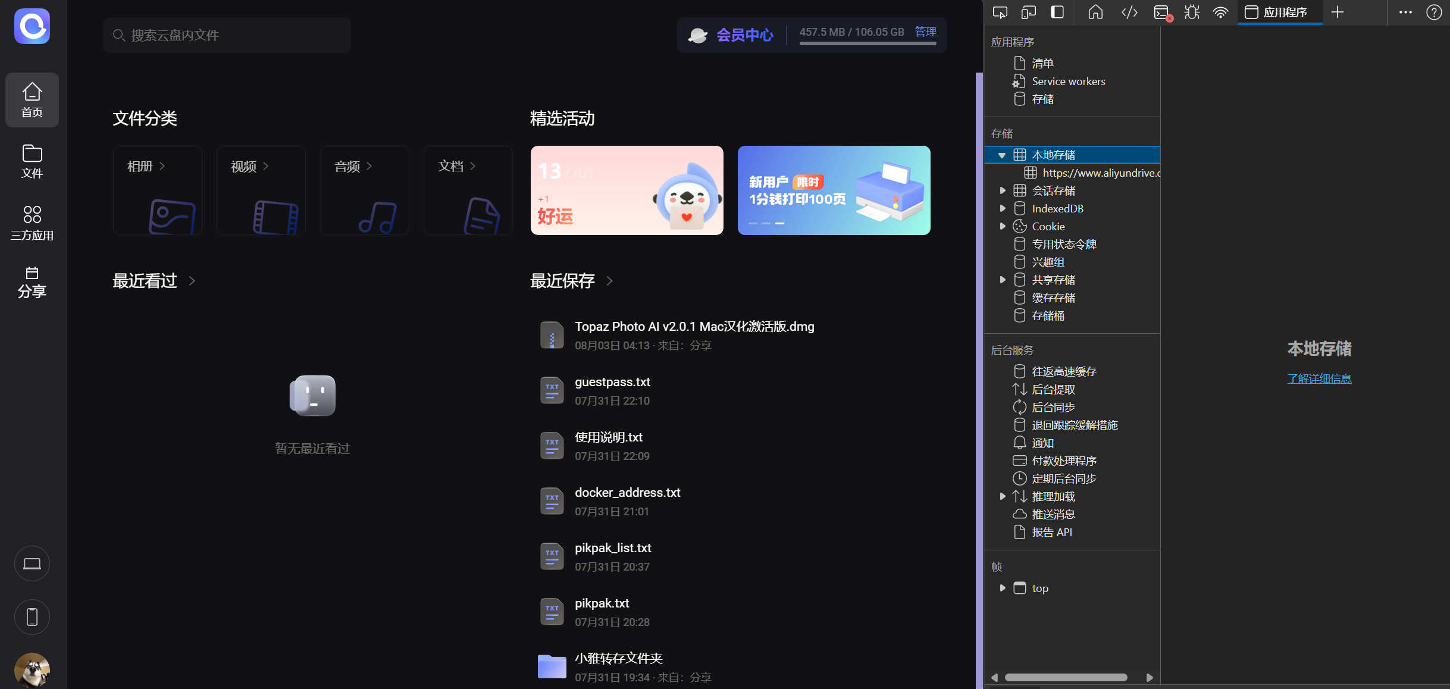Click the mobile phone client icon

[32, 616]
